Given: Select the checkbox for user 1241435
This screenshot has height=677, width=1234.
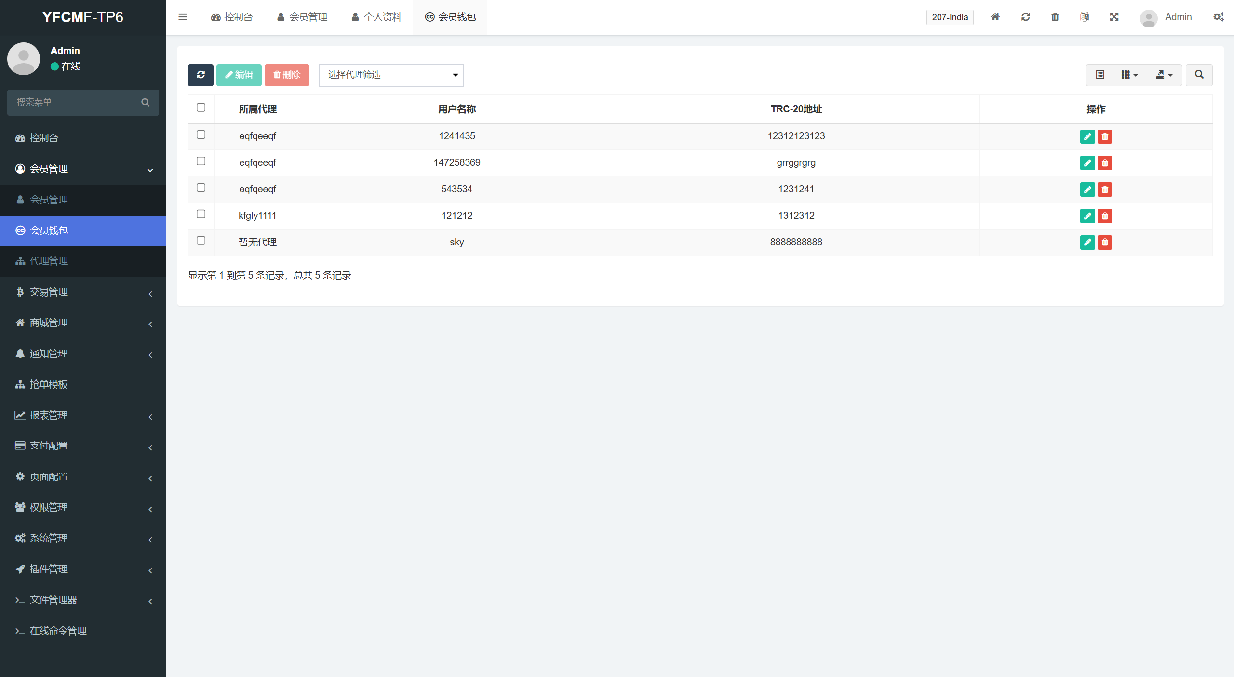Looking at the screenshot, I should pos(201,135).
